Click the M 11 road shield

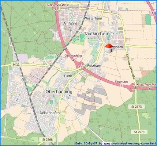click(x=16, y=65)
